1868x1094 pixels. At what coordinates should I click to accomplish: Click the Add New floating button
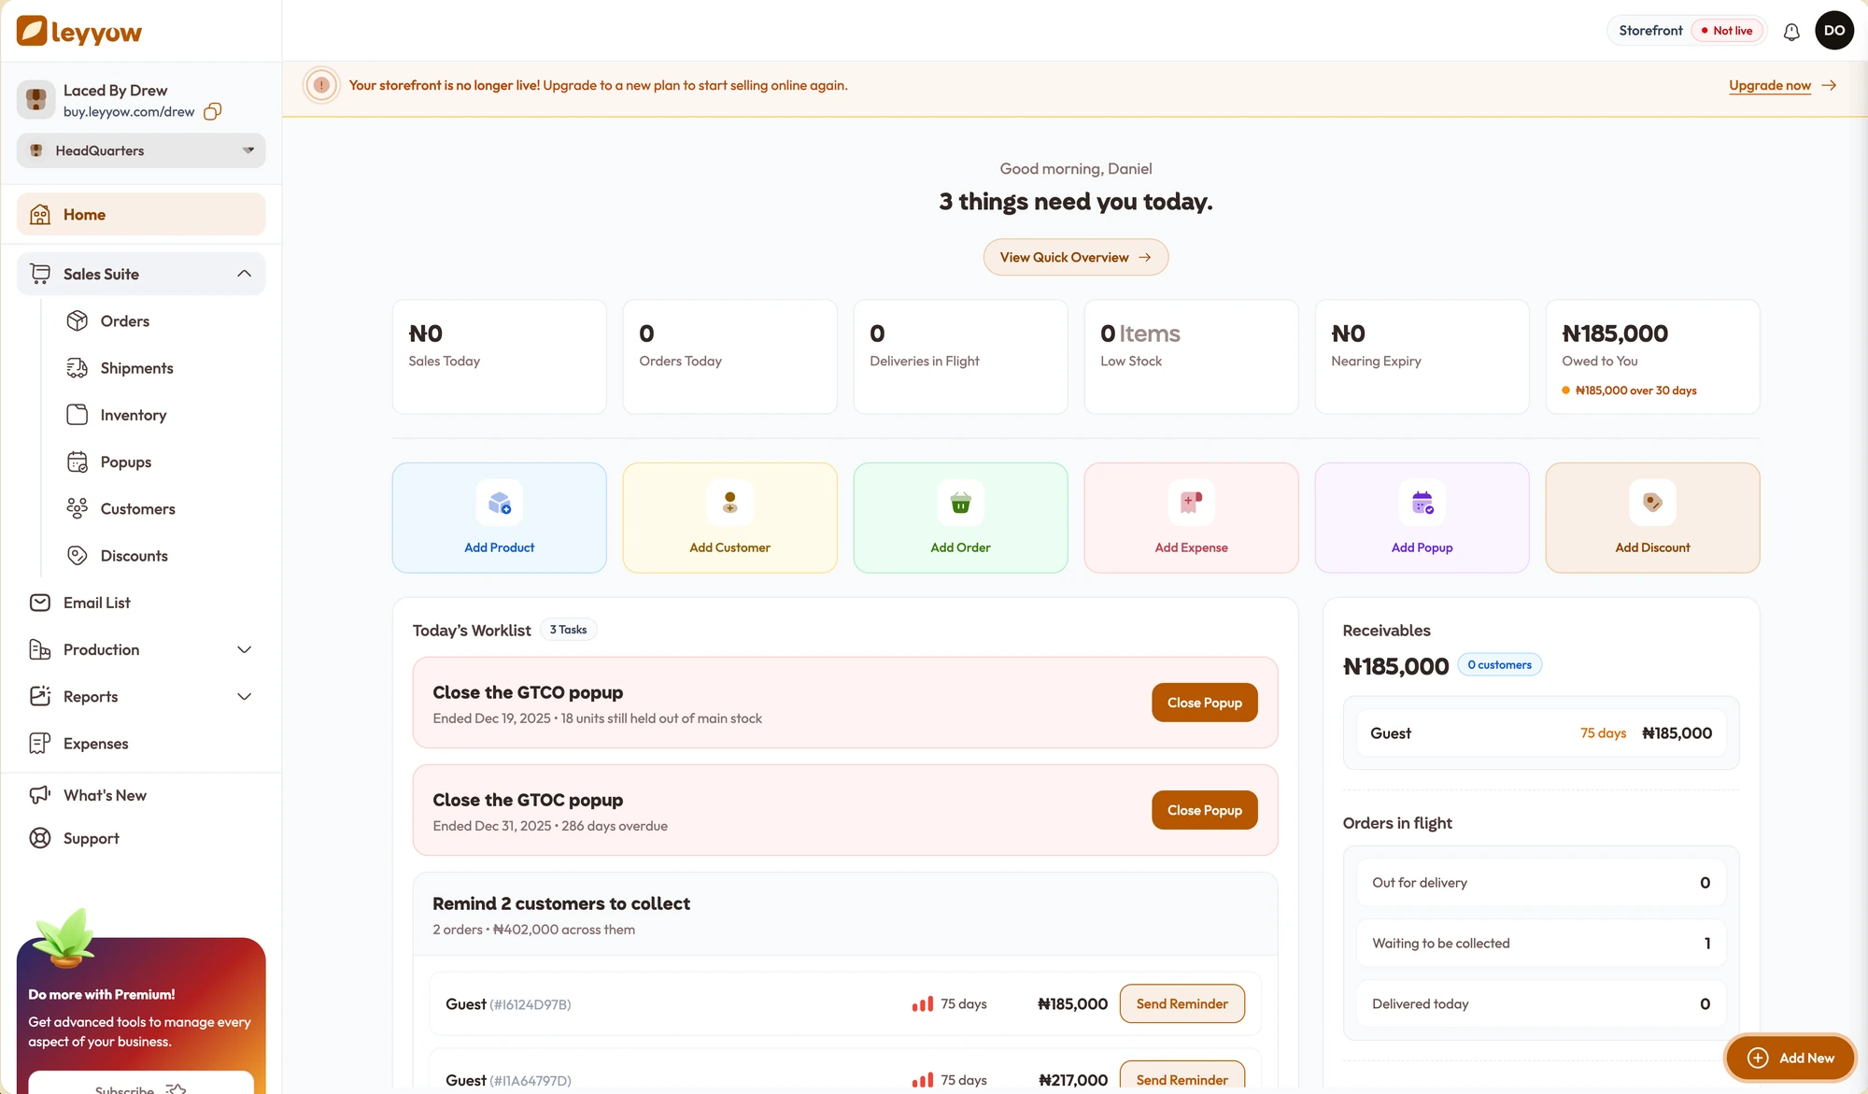pyautogui.click(x=1790, y=1058)
